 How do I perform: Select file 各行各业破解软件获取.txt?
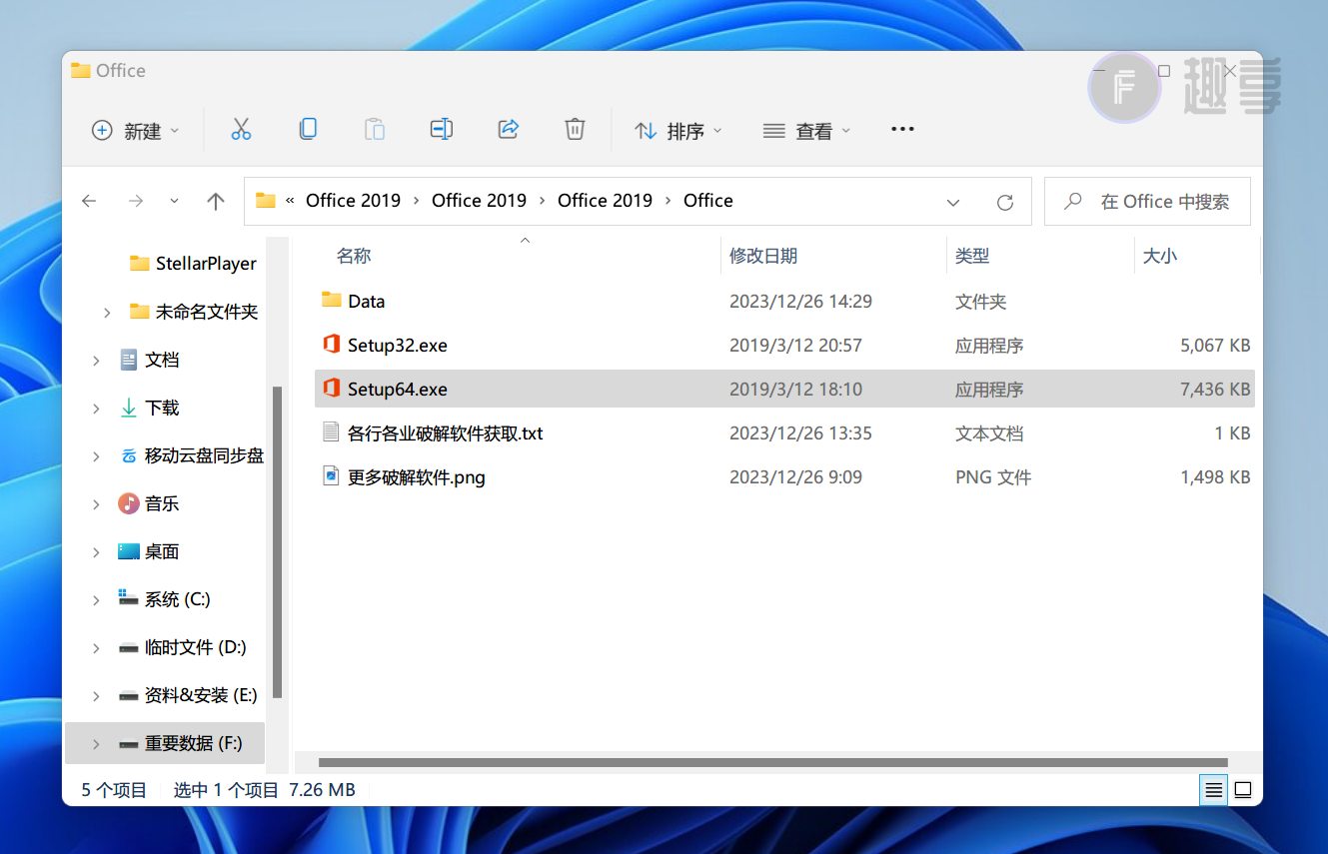446,432
